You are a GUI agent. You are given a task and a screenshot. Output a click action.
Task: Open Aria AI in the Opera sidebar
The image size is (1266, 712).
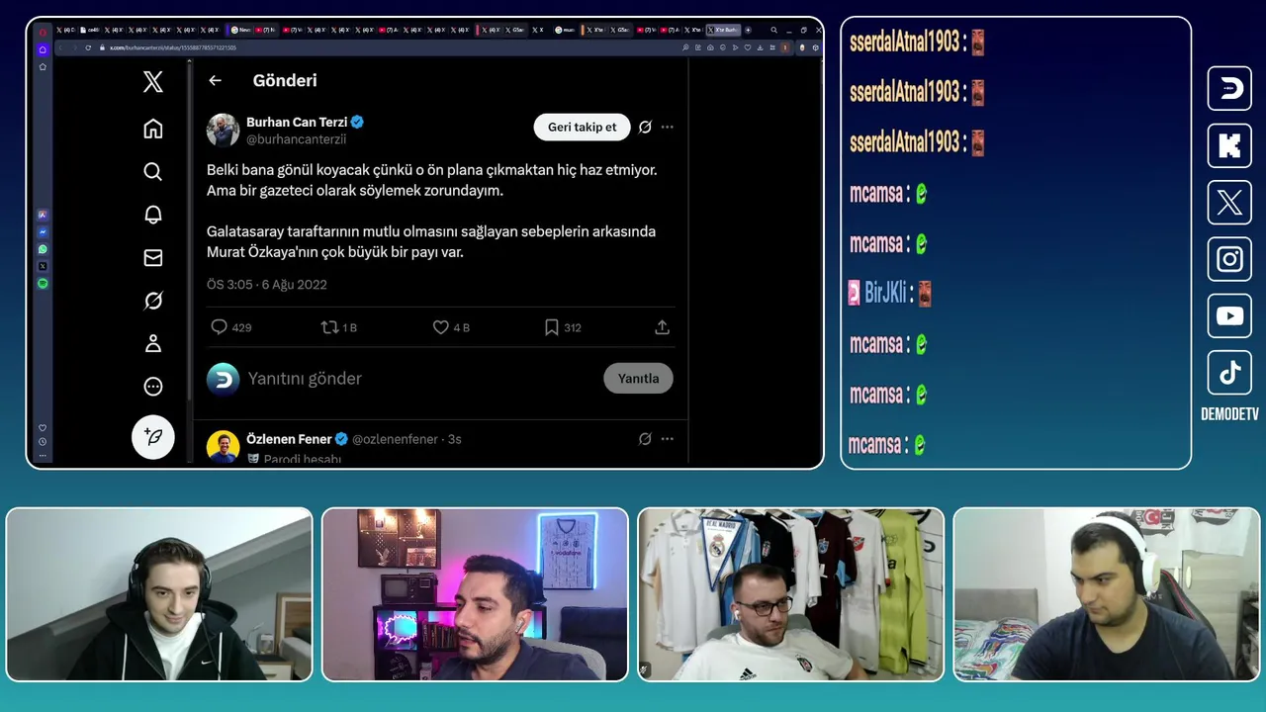click(43, 215)
